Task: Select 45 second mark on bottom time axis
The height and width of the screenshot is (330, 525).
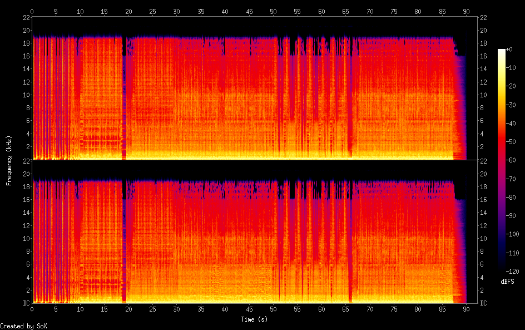Action: click(x=249, y=309)
